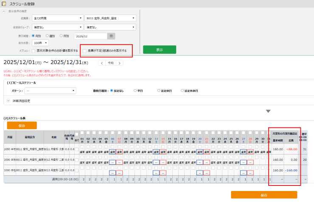This screenshot has height=202, width=314.
Task: Click the schedule registration icon in title bar
Action: [4, 3]
